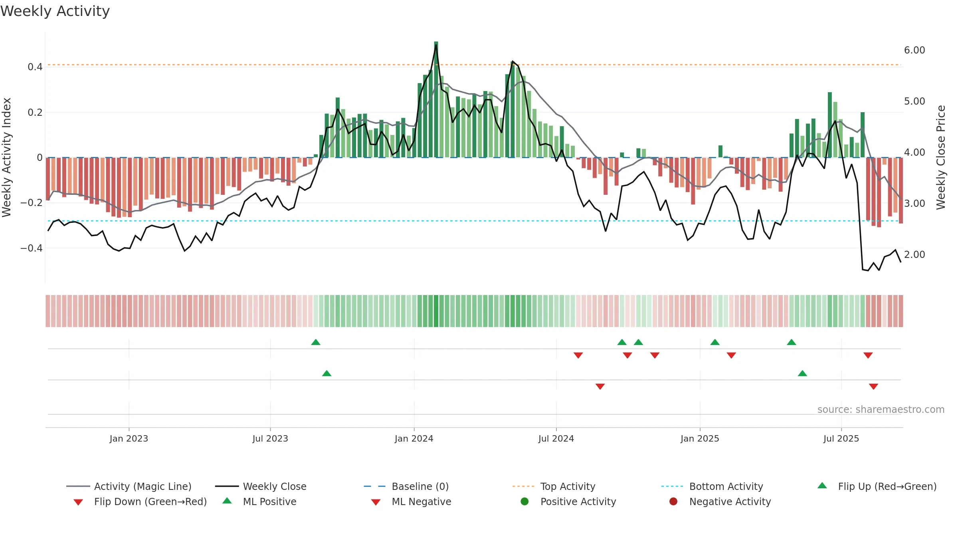Select the Flip Up triangle in late summer 2023
Screen dimensions: 958x539
316,342
